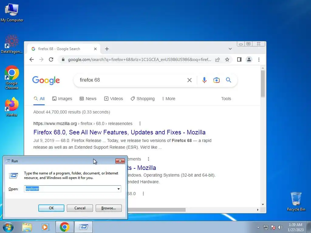
Task: Click the Chrome vertical scrollbar thumb
Action: click(263, 84)
